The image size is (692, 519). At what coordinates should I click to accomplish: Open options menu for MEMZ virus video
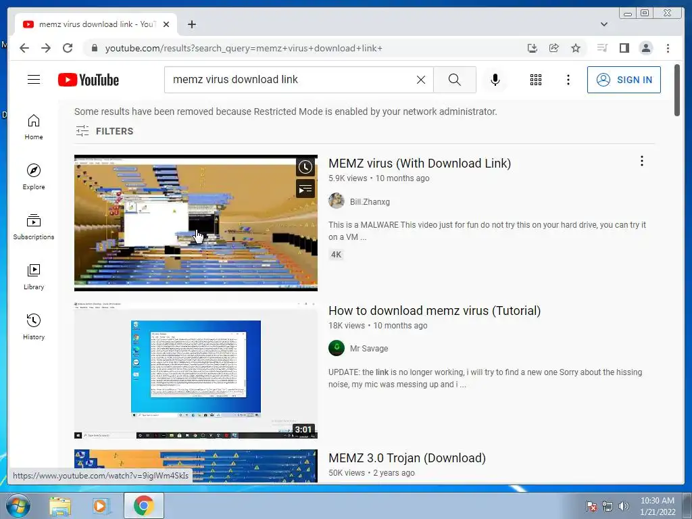642,161
